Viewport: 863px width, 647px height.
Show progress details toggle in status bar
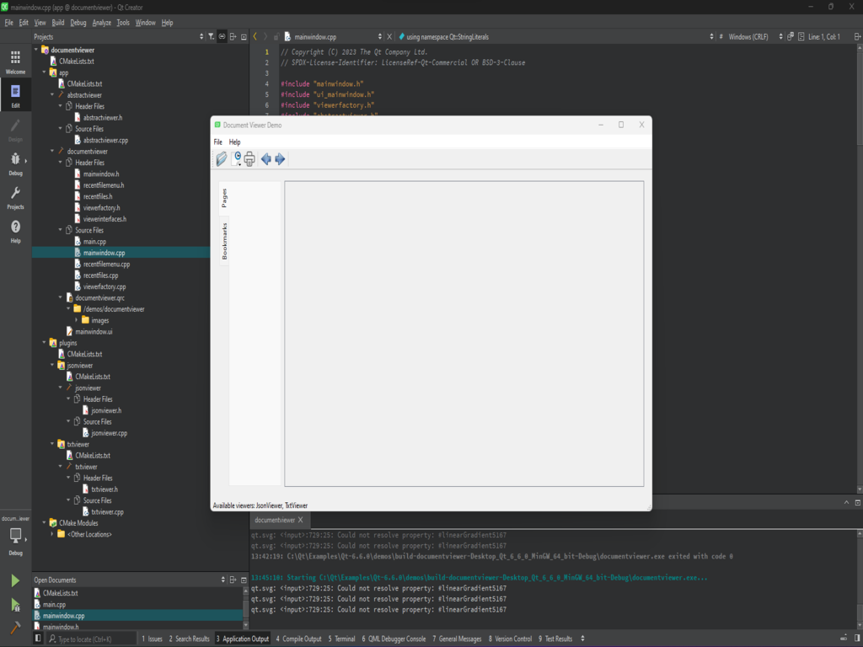click(x=843, y=639)
